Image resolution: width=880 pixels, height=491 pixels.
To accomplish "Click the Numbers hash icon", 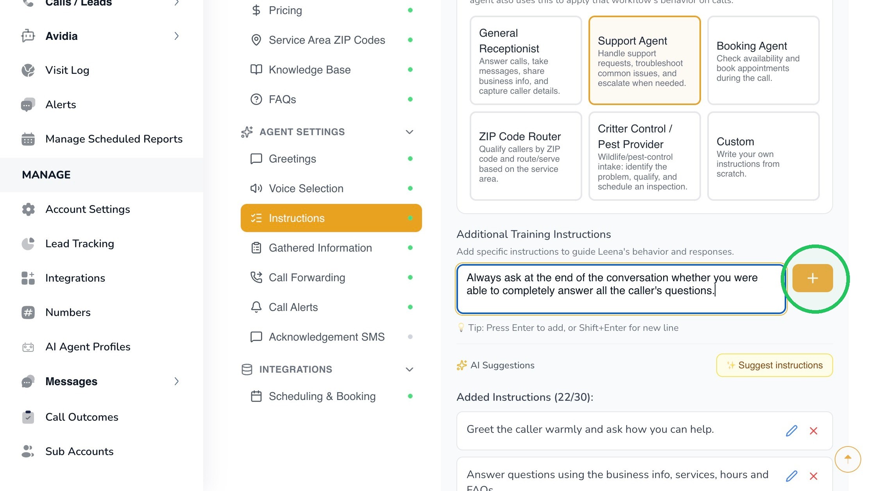I will tap(28, 312).
